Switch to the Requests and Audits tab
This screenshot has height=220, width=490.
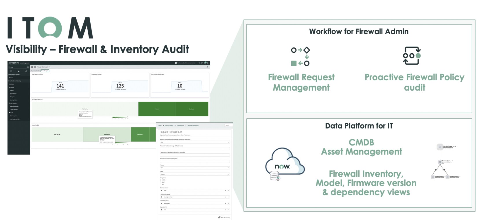[x=36, y=71]
